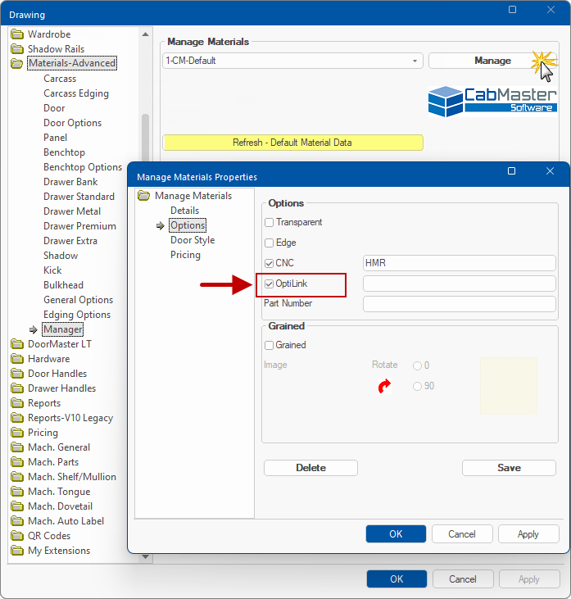Click the Manage Materials folder icon
Viewport: 571px width, 599px height.
(144, 196)
